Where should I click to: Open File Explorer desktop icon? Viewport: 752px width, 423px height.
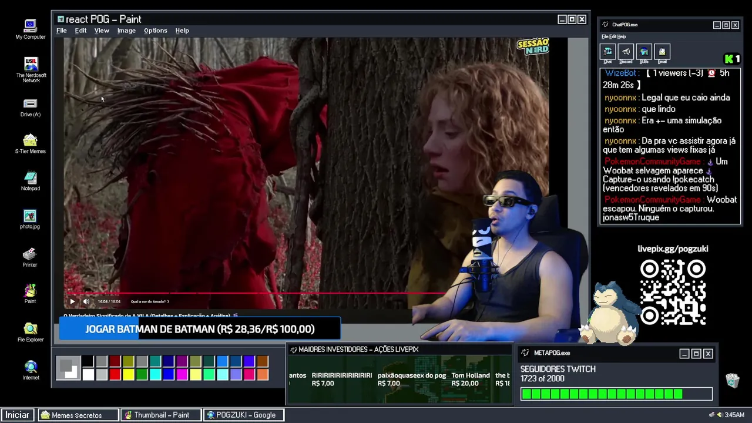tap(30, 332)
